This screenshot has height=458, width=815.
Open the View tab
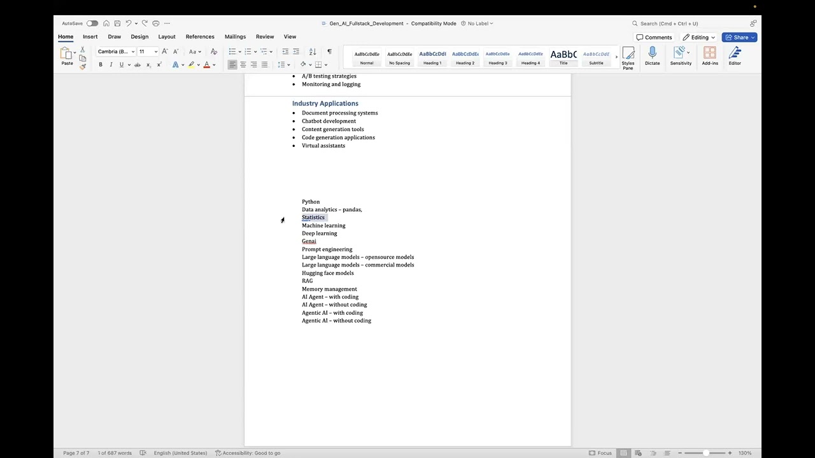290,37
